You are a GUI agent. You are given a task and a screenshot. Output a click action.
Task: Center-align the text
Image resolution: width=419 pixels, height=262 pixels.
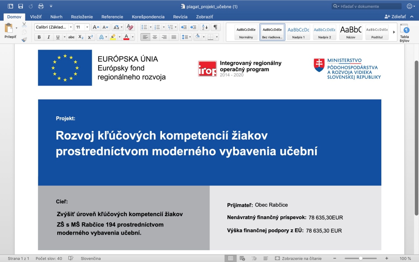click(x=155, y=37)
